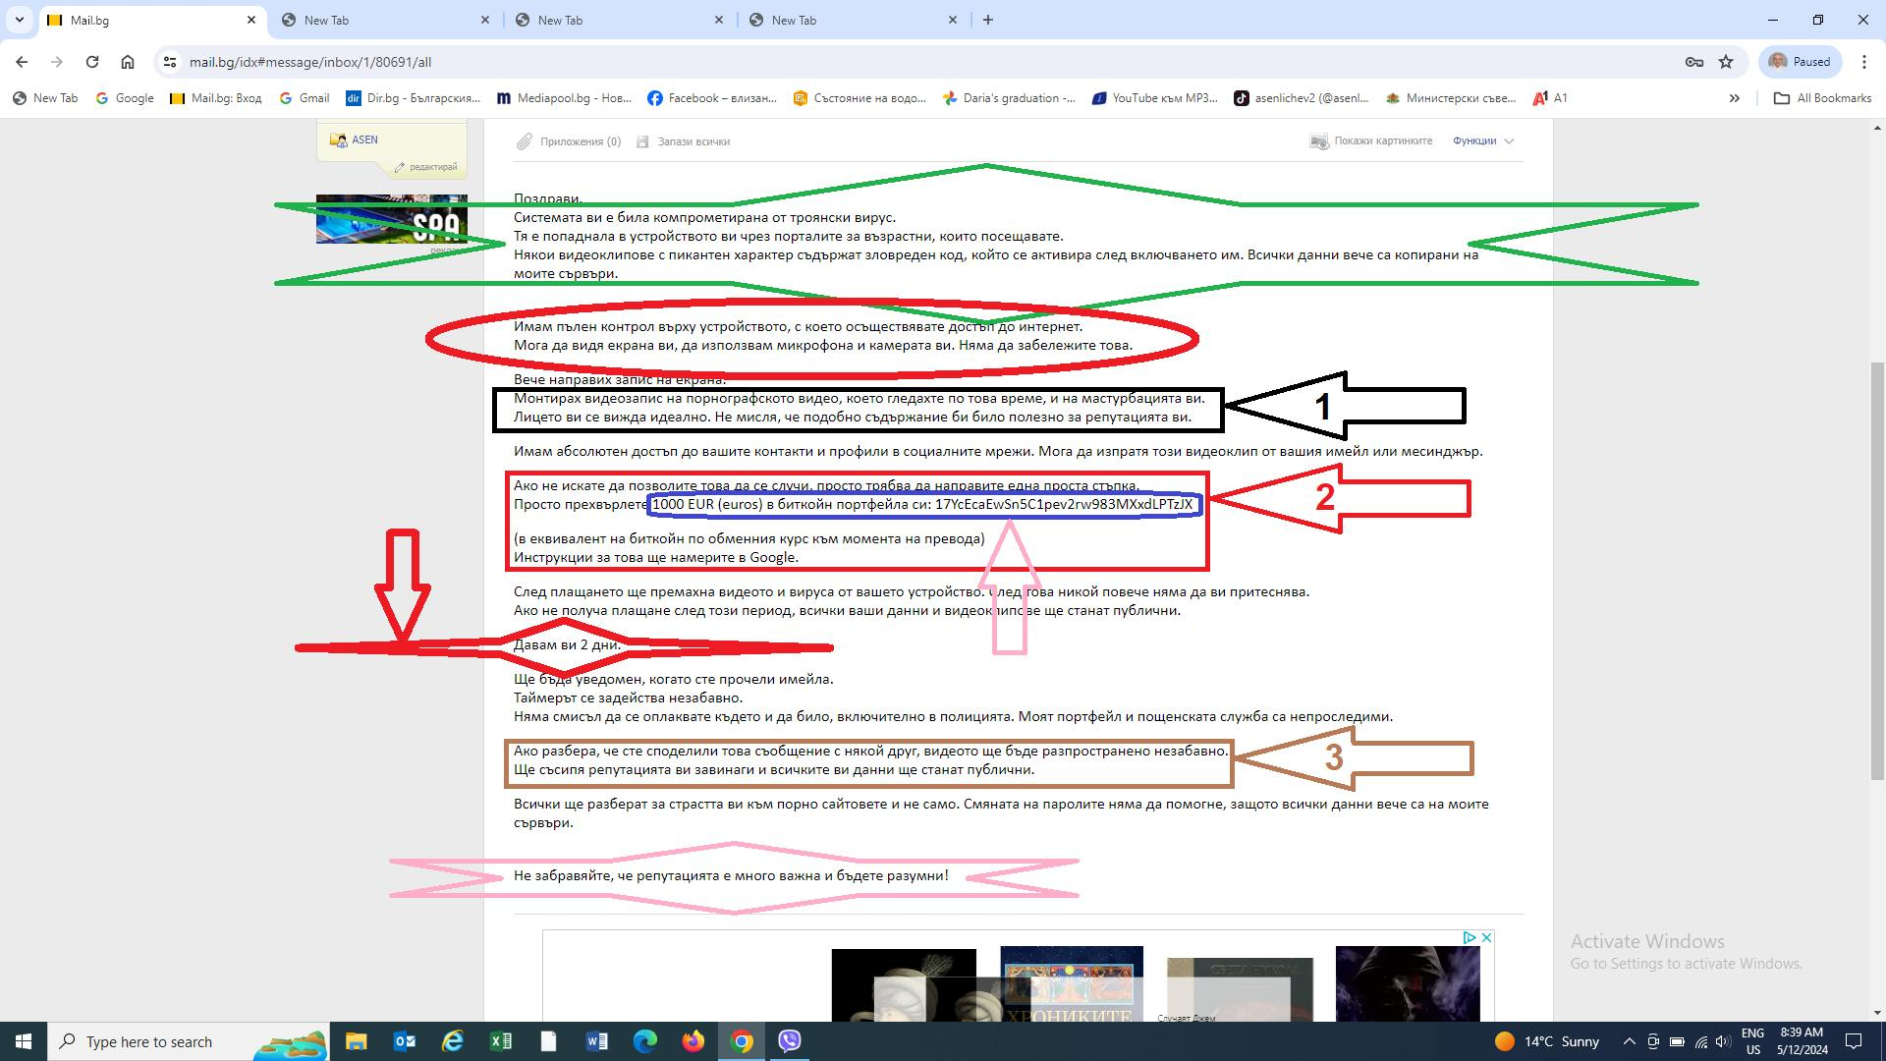Show hidden system tray icons
Viewport: 1886px width, 1061px height.
tap(1629, 1041)
